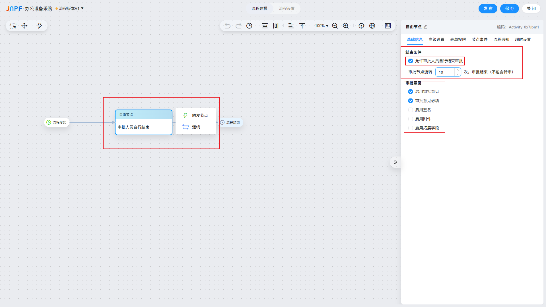Enable the 启用签名 checkbox
Image resolution: width=546 pixels, height=307 pixels.
[411, 110]
